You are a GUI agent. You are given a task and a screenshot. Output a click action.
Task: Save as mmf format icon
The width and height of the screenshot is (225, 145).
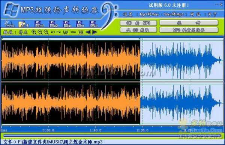click(x=39, y=24)
